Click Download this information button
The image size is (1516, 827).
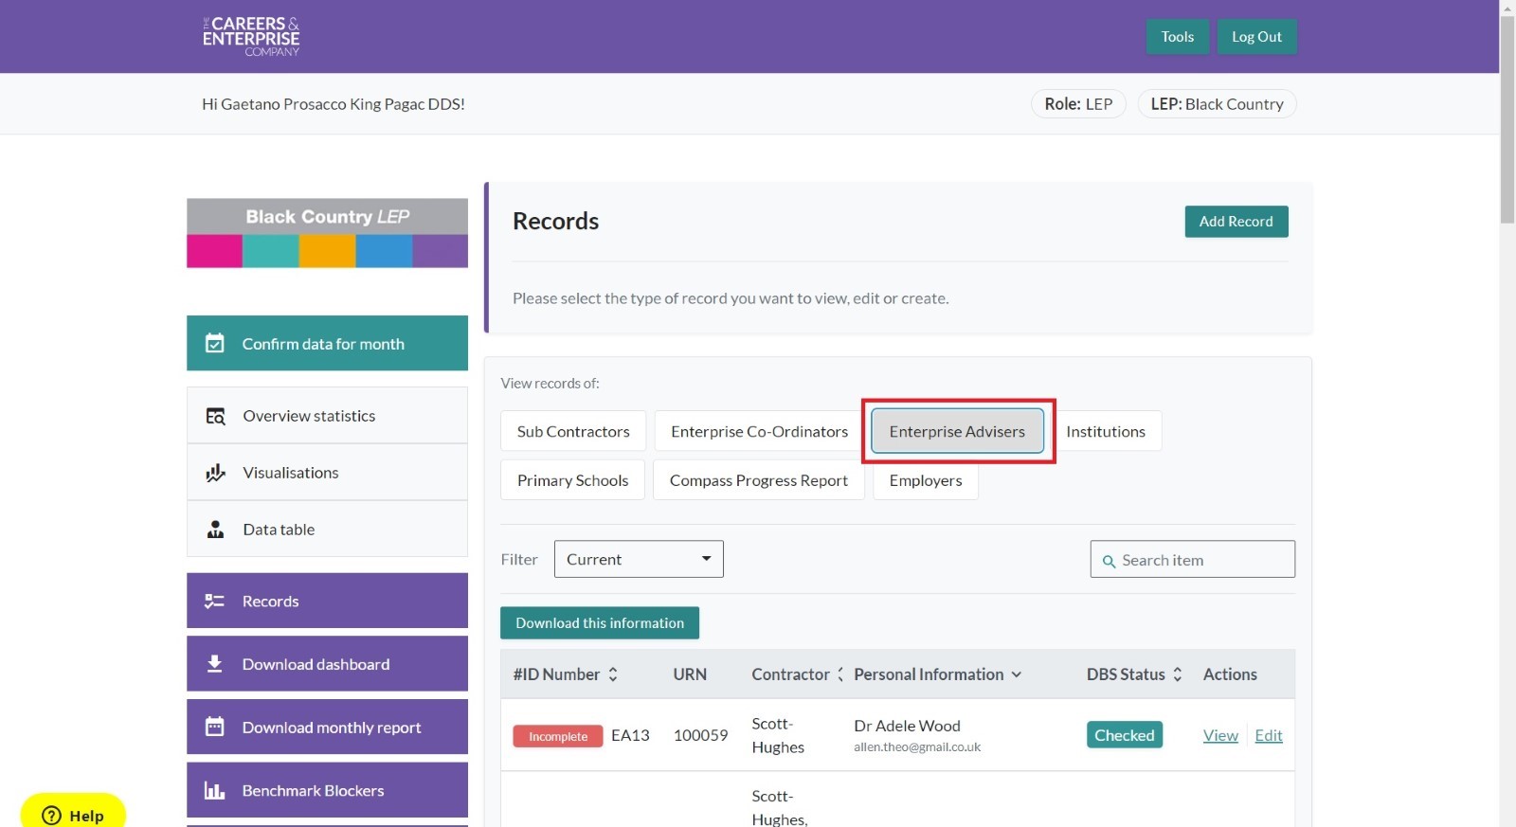(x=599, y=623)
